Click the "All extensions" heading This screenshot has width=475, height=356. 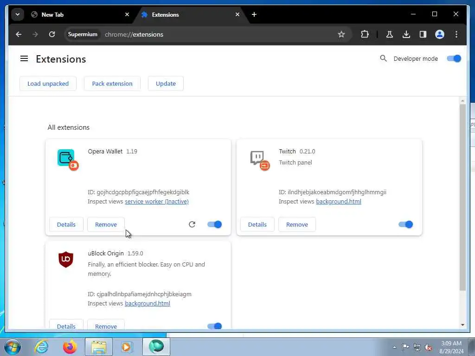69,127
